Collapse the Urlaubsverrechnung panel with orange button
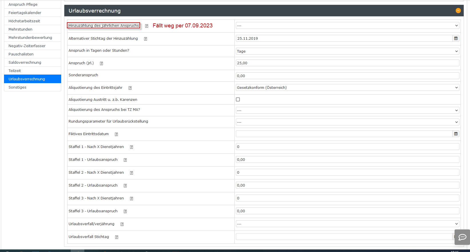This screenshot has height=252, width=470. click(458, 11)
